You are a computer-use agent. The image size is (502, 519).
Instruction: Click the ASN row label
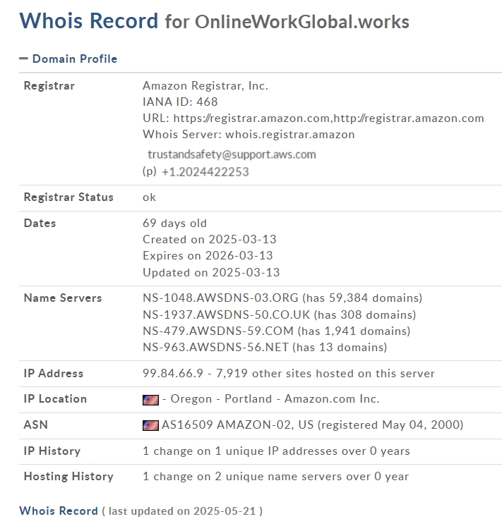pos(36,425)
